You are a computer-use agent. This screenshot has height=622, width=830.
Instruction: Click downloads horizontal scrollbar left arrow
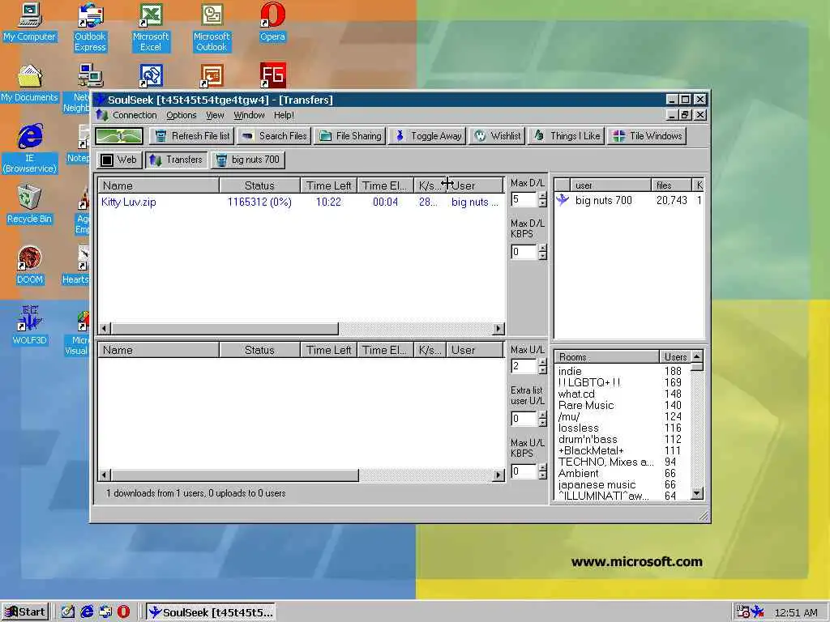coord(105,329)
